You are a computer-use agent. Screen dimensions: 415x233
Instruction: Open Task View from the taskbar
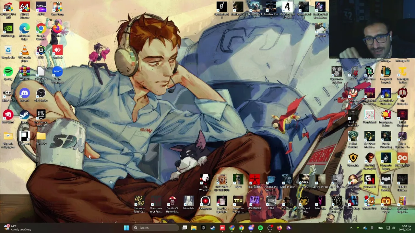point(184,228)
